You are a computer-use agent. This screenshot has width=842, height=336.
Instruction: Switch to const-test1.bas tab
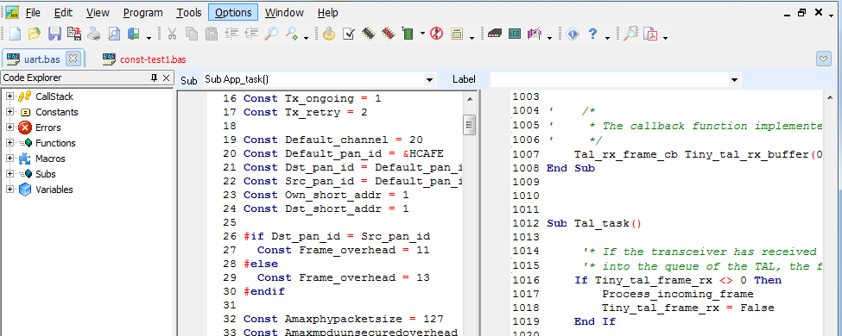coord(153,59)
